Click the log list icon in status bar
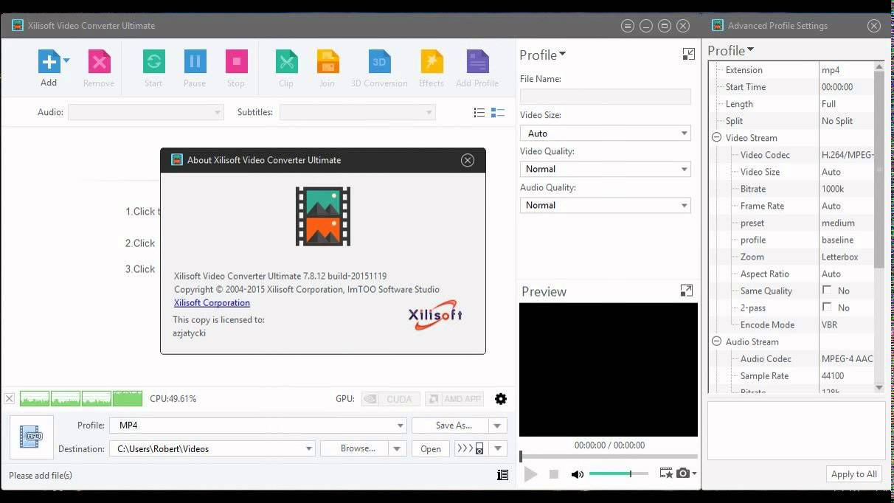894x503 pixels. [x=503, y=475]
